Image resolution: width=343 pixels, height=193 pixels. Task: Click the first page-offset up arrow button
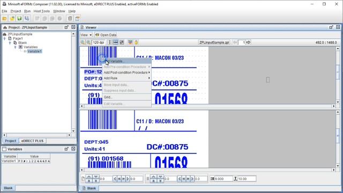pyautogui.click(x=89, y=176)
